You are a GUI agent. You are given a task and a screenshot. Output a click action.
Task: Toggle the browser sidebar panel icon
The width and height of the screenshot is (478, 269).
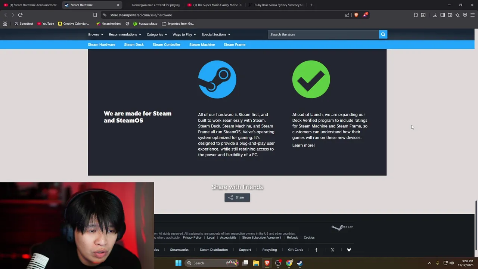(443, 15)
